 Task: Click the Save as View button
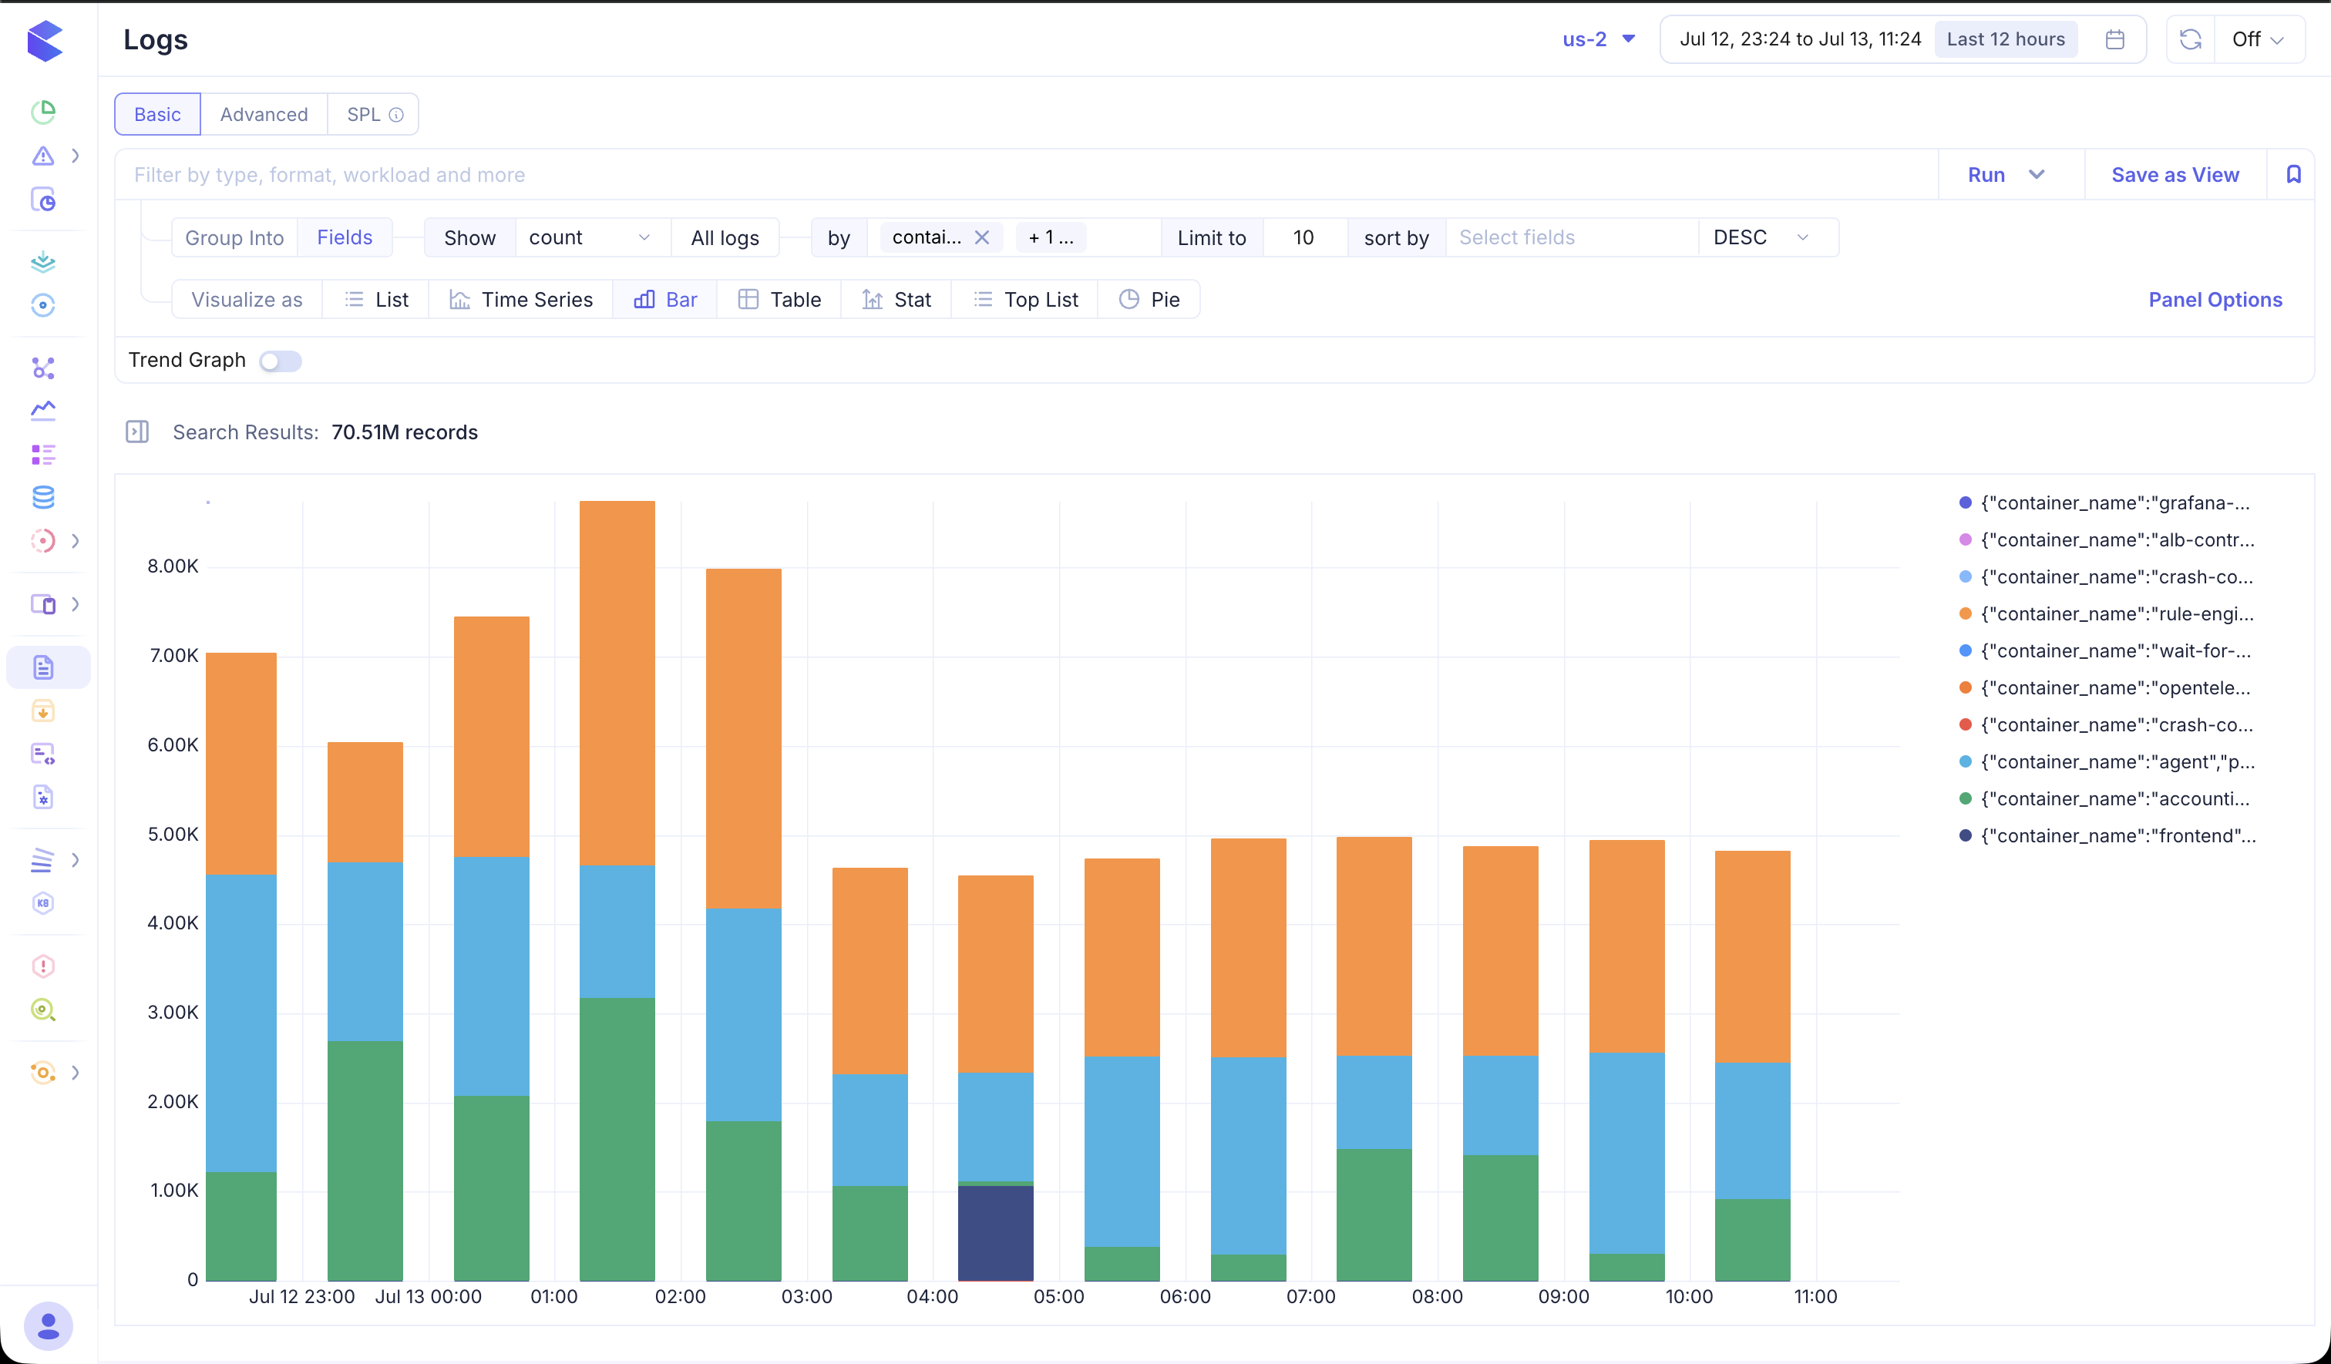[x=2175, y=175]
